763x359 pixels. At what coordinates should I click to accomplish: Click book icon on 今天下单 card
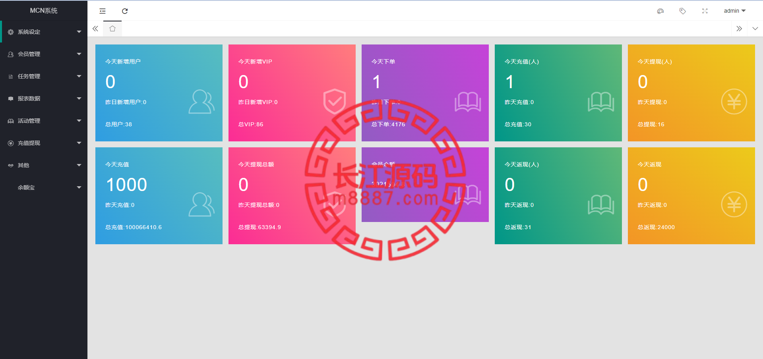coord(468,102)
